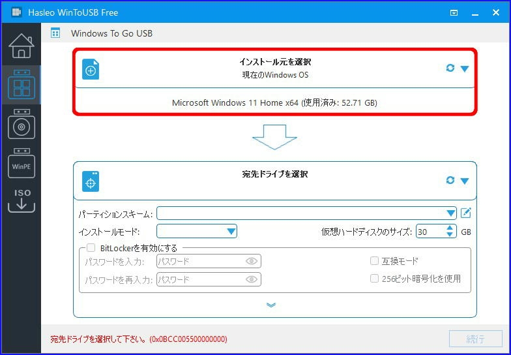Expand the destination drive dropdown arrow
This screenshot has height=355, width=511.
pyautogui.click(x=465, y=181)
